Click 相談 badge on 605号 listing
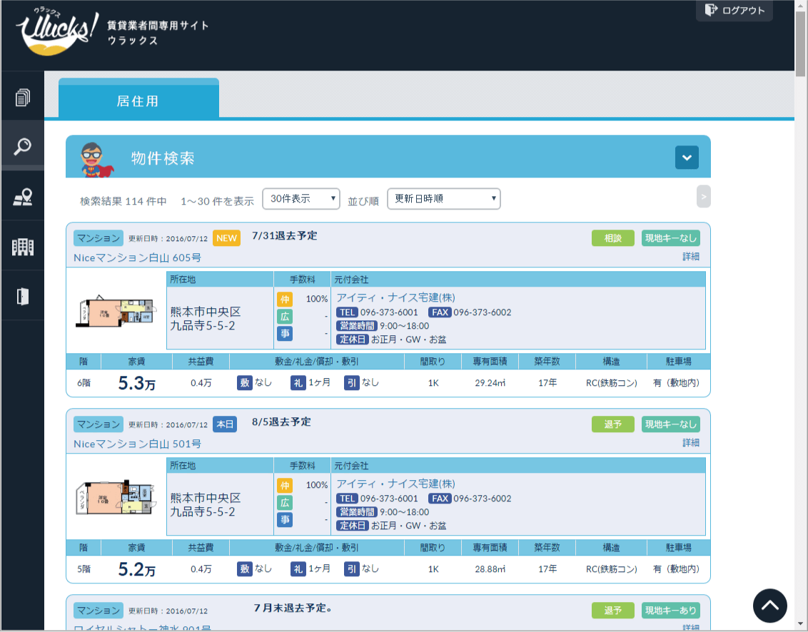 coord(612,238)
